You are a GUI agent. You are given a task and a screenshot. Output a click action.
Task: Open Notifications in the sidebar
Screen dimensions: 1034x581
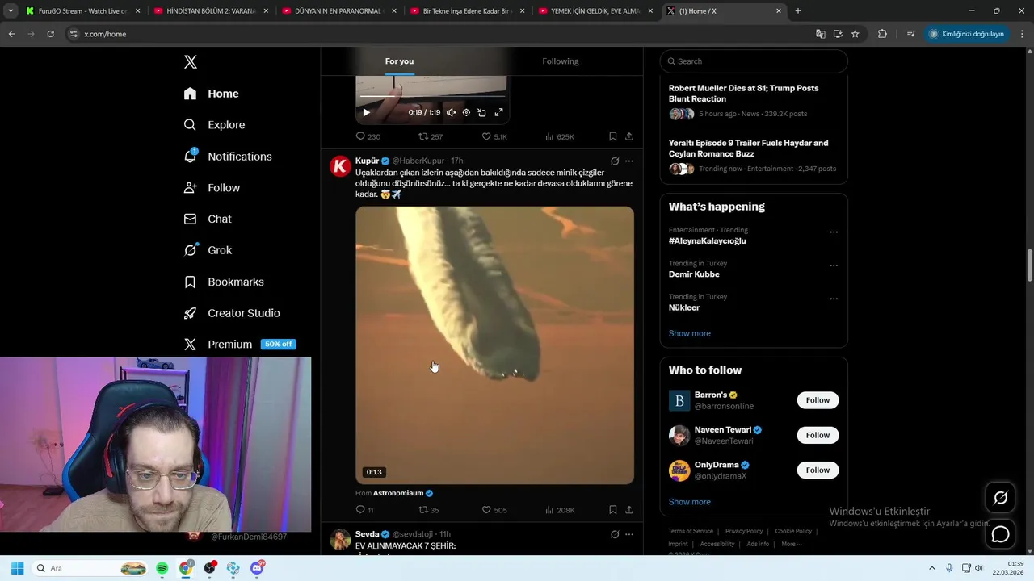point(228,157)
